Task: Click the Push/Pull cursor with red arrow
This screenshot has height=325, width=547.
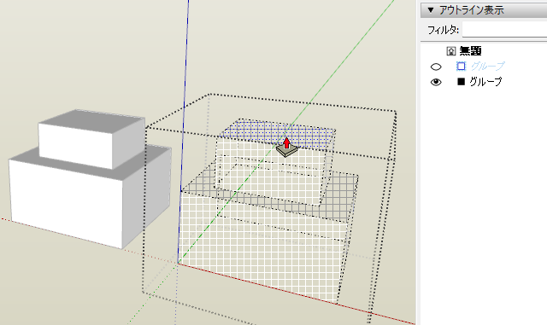Action: [287, 147]
